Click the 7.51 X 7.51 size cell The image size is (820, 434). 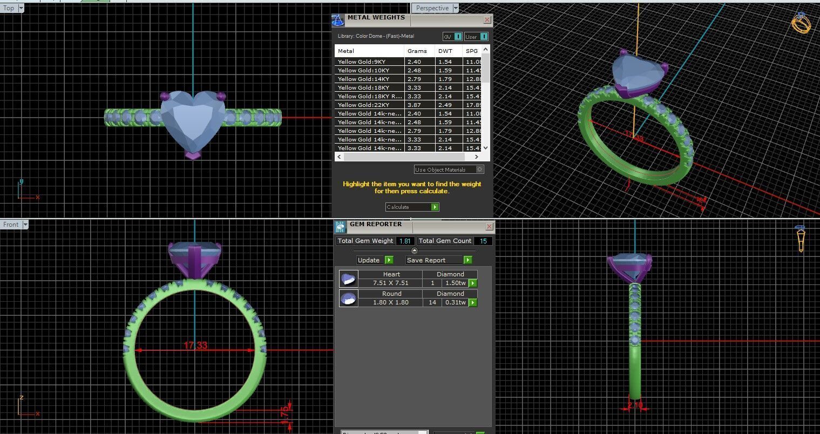(391, 283)
